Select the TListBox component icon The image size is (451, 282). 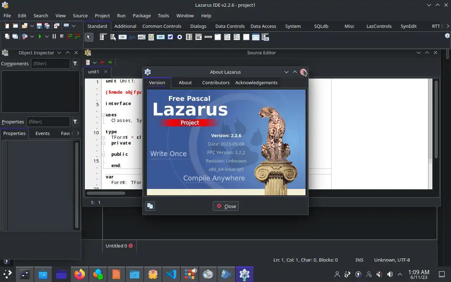[189, 37]
